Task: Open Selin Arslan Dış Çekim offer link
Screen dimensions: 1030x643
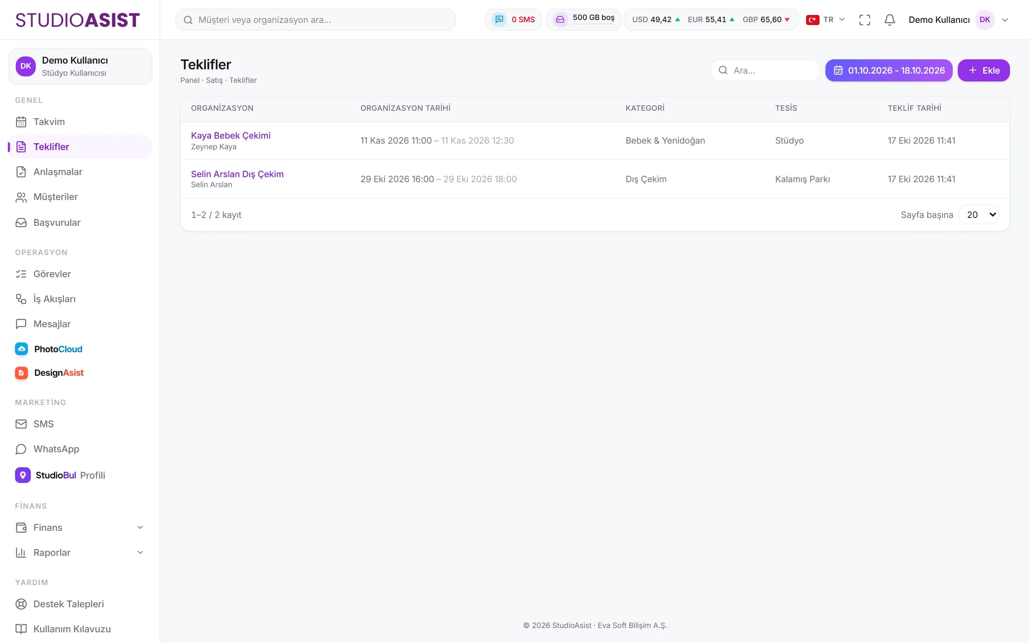Action: click(237, 174)
